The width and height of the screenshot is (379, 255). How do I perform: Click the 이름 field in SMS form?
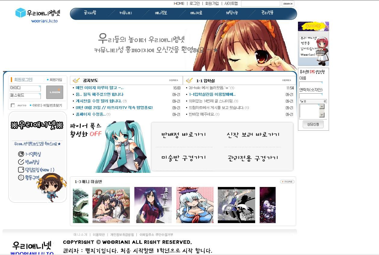point(311,84)
